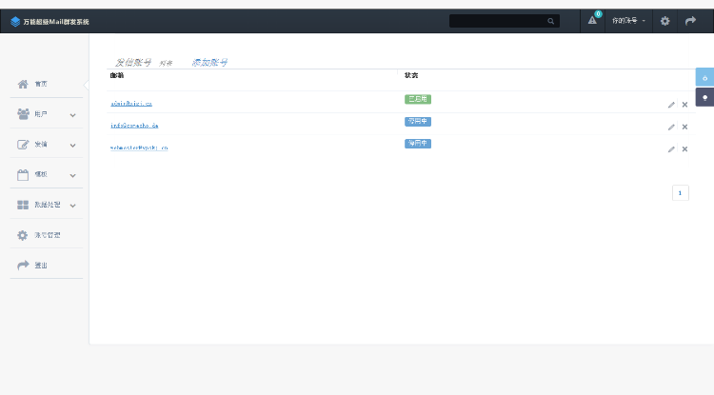
Task: Expand the 模板 sidebar section chevron
Action: click(73, 175)
